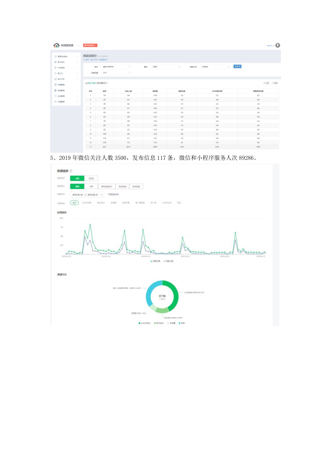Select the 公众号消息 channel option
Screen dimensions: 332x470
(87, 203)
